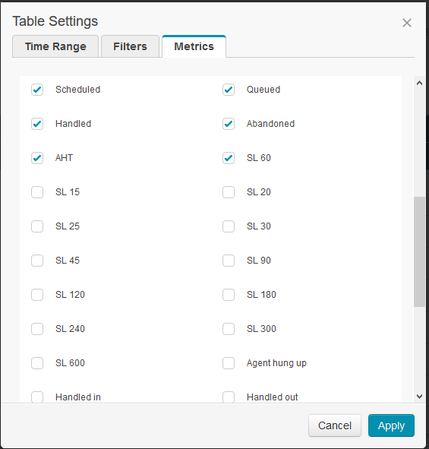Disable the Handled metric
Image resolution: width=429 pixels, height=449 pixels.
[37, 124]
